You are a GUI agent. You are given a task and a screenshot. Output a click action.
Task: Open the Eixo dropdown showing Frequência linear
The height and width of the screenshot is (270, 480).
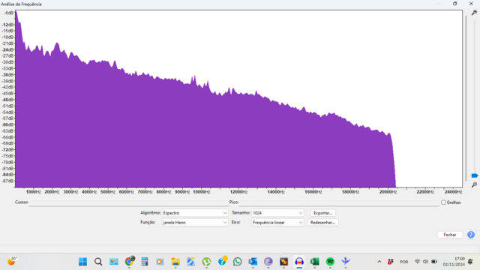point(277,223)
